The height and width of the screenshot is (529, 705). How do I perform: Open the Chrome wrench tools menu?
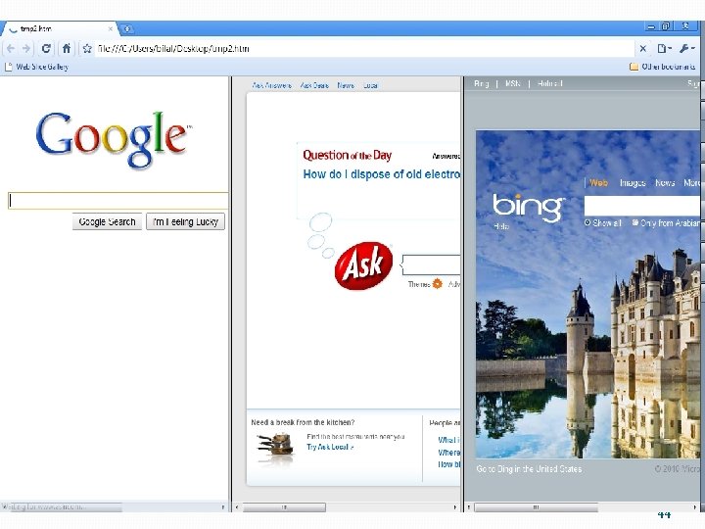click(686, 48)
